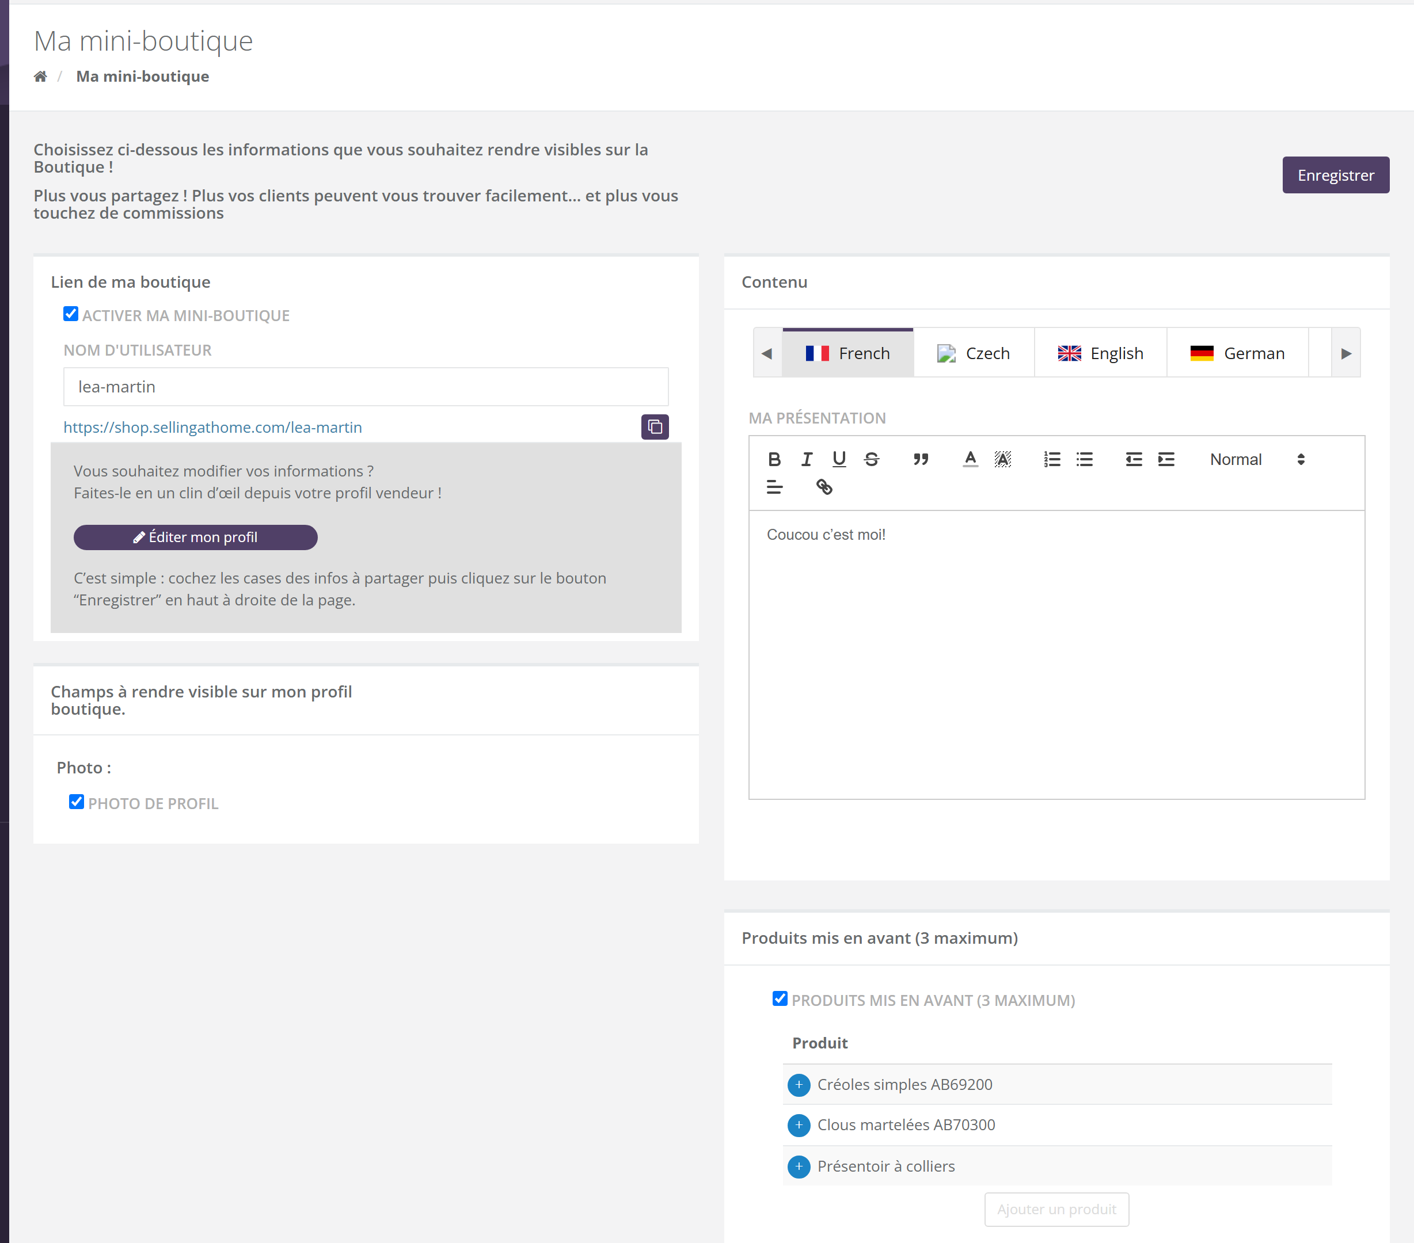
Task: Expand the Présentoir à colliers product row
Action: [799, 1167]
